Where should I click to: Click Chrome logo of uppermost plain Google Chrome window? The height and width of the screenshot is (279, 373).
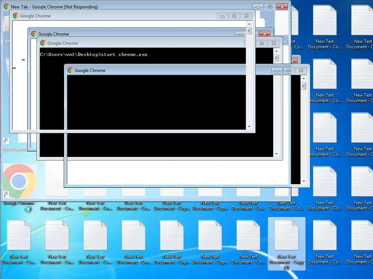[16, 16]
